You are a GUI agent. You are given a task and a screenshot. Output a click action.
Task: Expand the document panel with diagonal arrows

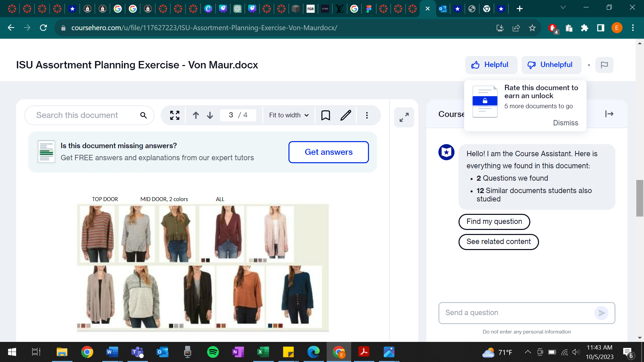[x=404, y=117]
